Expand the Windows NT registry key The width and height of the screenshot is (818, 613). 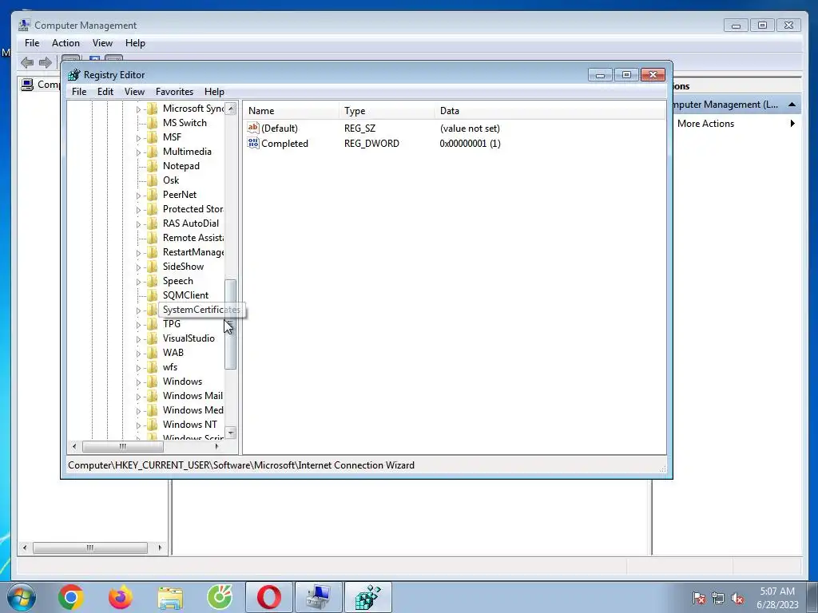click(138, 425)
